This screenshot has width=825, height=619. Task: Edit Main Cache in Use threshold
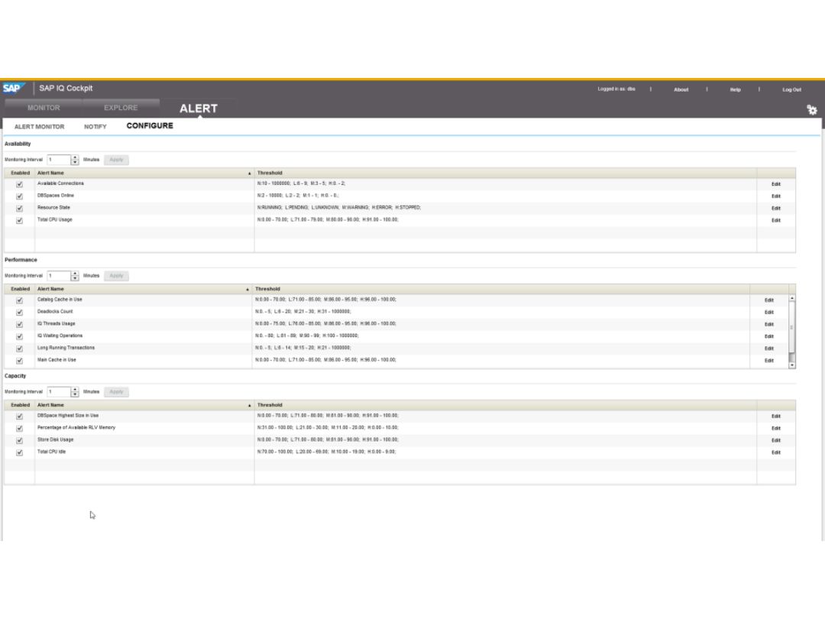768,361
